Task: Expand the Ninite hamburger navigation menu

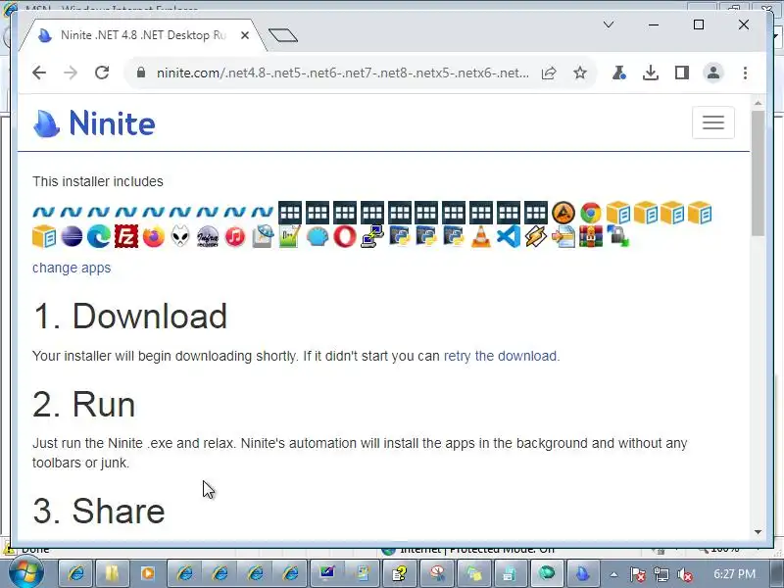Action: point(713,122)
